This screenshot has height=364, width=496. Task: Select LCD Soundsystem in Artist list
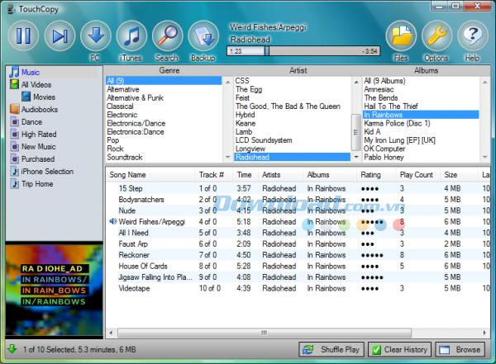(x=265, y=139)
